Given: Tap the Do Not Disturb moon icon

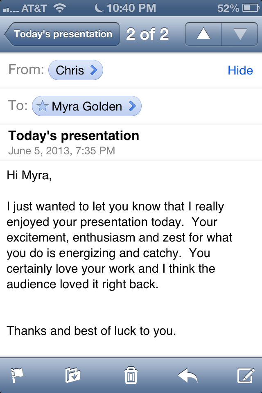Looking at the screenshot, I should point(99,8).
